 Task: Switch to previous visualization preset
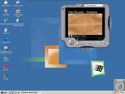(x=69, y=36)
